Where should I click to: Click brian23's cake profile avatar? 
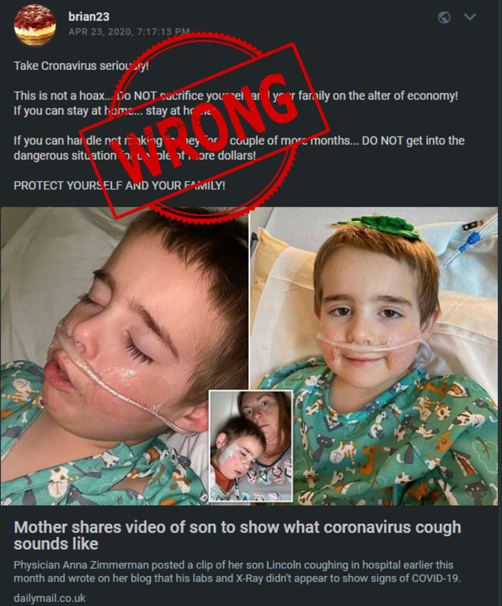tap(35, 25)
